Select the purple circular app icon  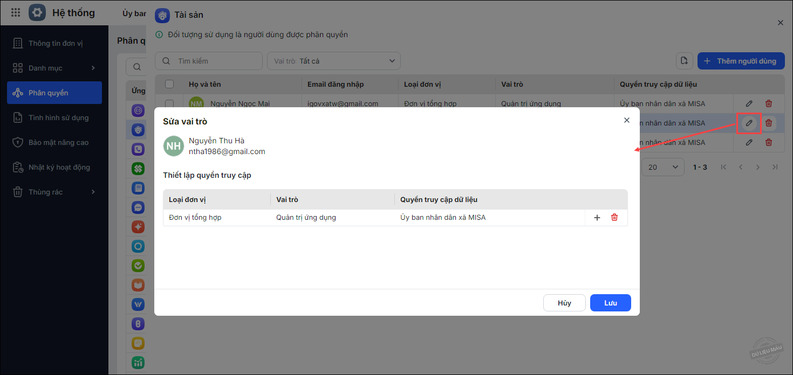[x=138, y=110]
